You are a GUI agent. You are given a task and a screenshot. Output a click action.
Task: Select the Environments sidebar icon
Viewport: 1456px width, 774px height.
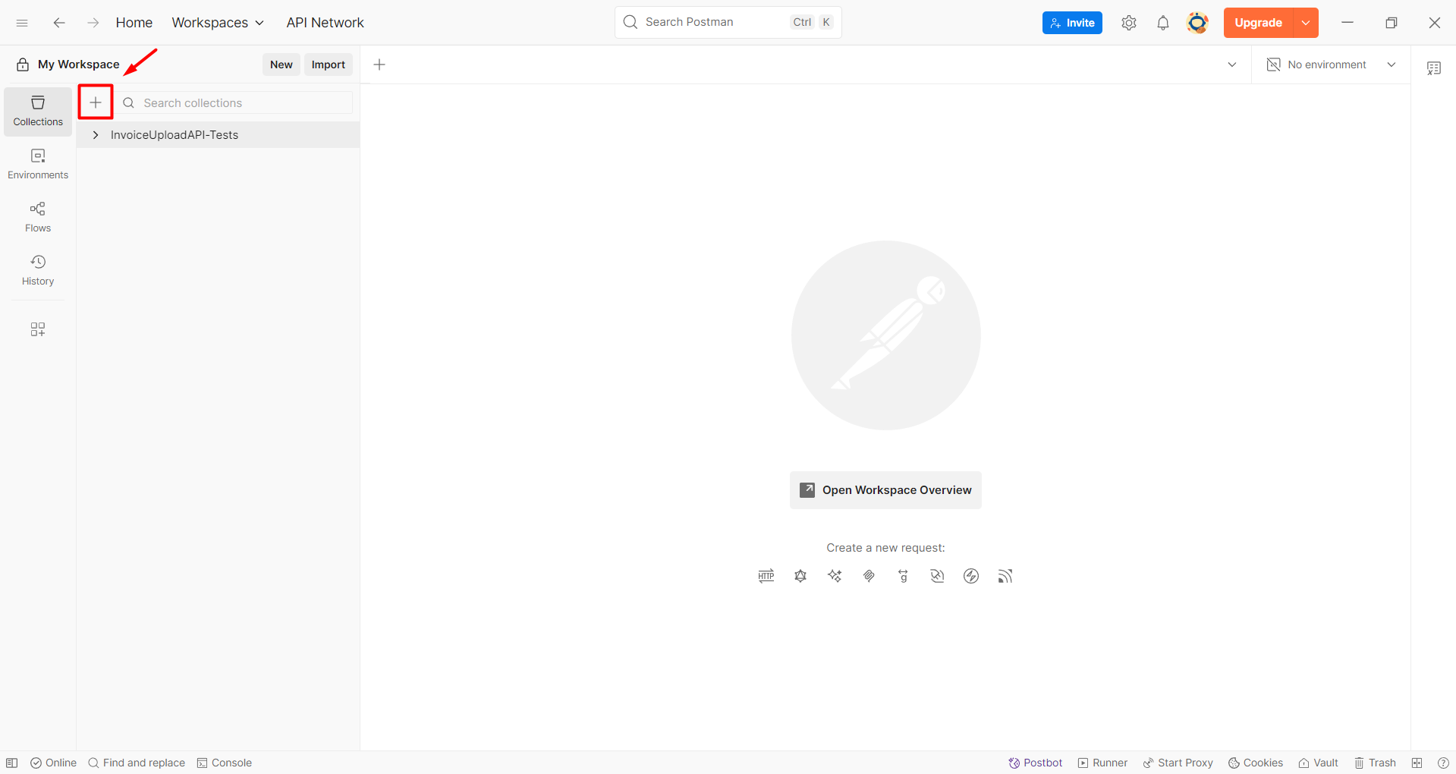tap(37, 163)
